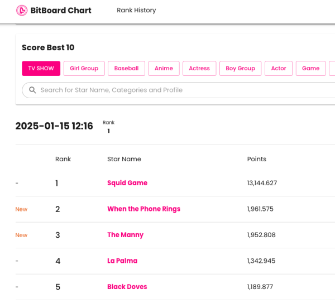Open the Rank History menu

point(136,11)
